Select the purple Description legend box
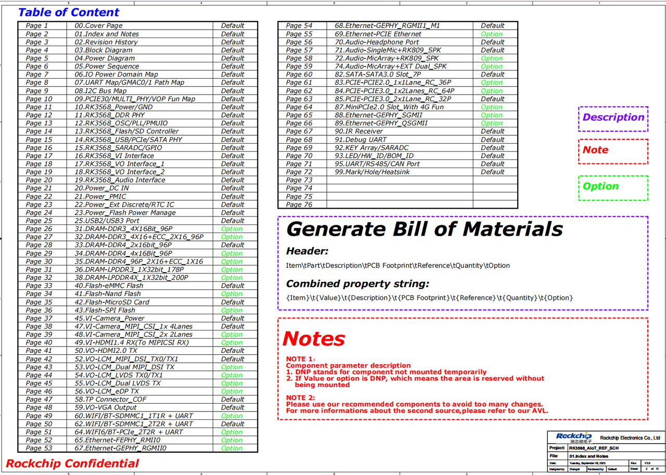Image resolution: width=666 pixels, height=475 pixels. [x=613, y=118]
